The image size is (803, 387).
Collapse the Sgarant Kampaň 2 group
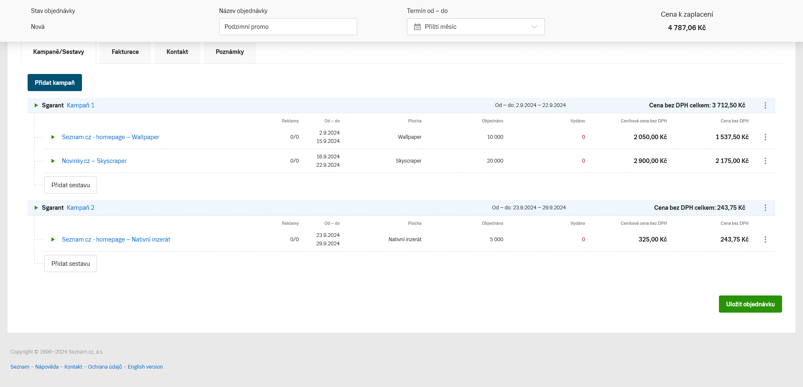36,208
